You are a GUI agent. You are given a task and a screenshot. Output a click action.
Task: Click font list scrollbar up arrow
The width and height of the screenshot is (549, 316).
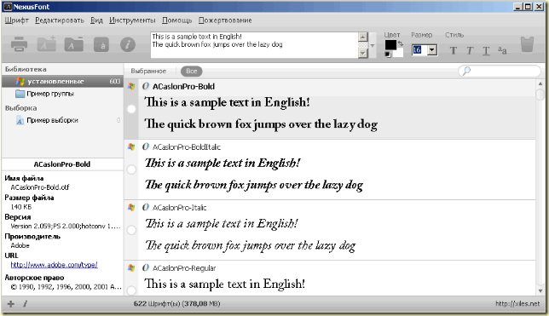[x=540, y=84]
